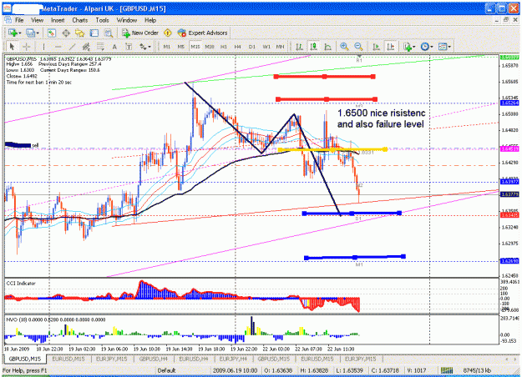Open the View menu
The height and width of the screenshot is (377, 522).
pos(38,20)
